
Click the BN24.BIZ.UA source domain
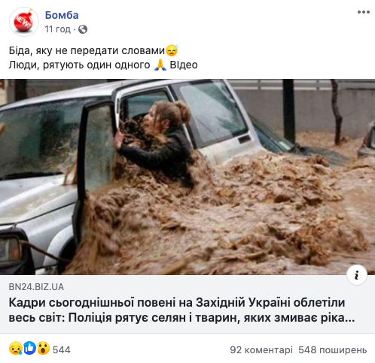(x=36, y=287)
